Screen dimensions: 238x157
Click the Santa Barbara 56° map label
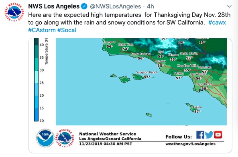tap(141, 56)
